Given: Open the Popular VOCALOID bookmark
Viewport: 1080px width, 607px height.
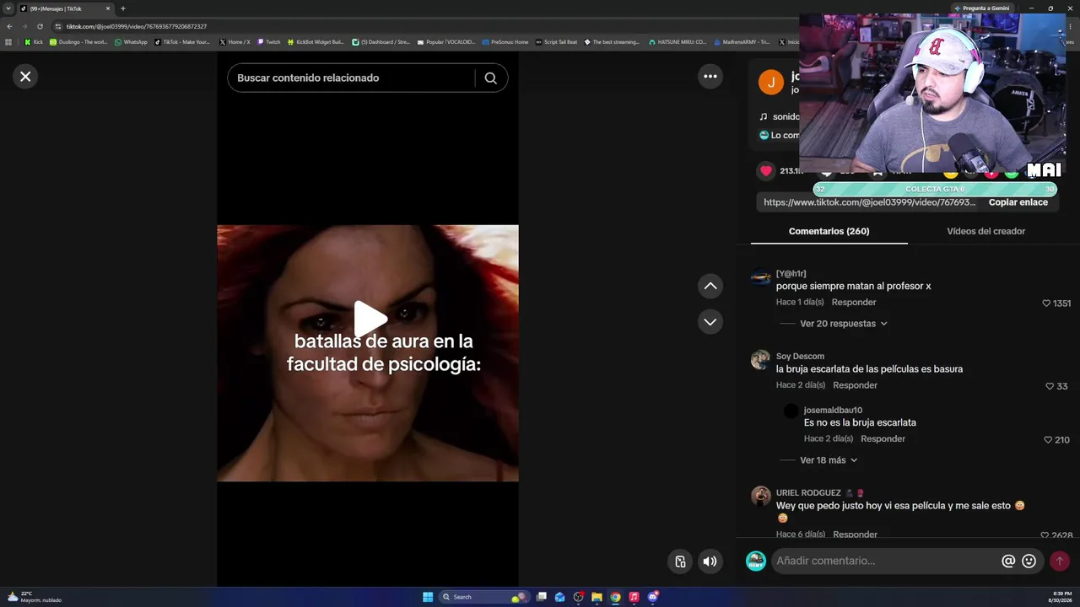Looking at the screenshot, I should (x=446, y=42).
